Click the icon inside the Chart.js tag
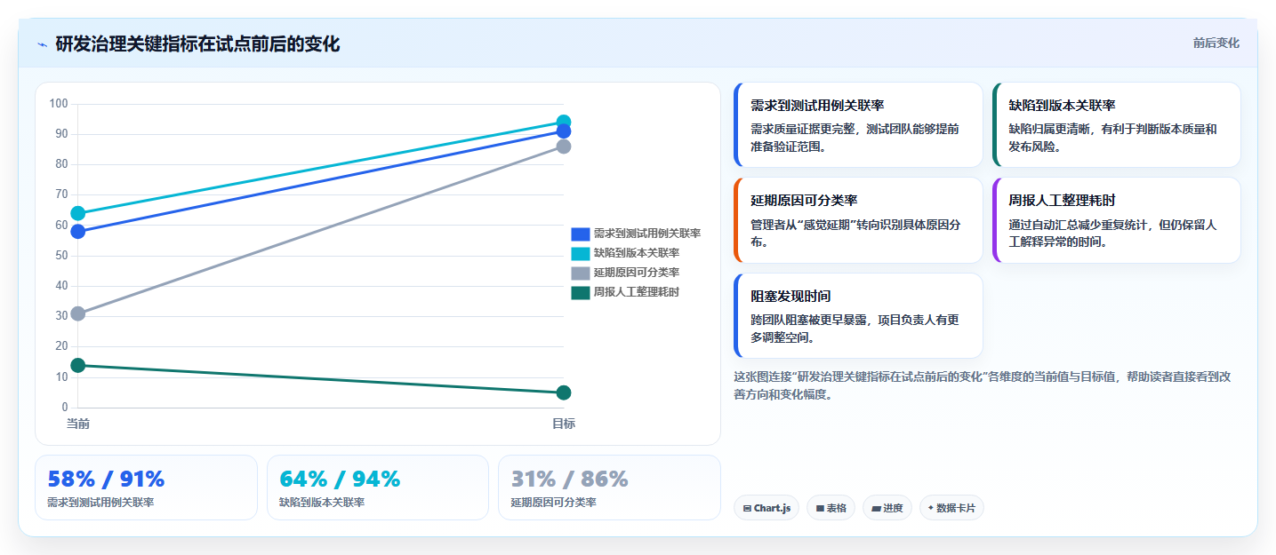The height and width of the screenshot is (555, 1276). click(x=747, y=509)
